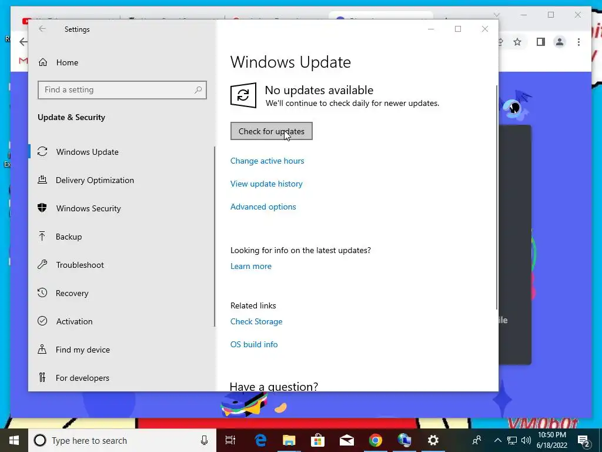602x452 pixels.
Task: Go to Settings Home
Action: click(x=67, y=62)
